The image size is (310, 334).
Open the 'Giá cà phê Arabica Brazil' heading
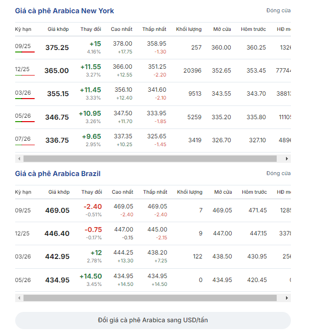coord(58,174)
